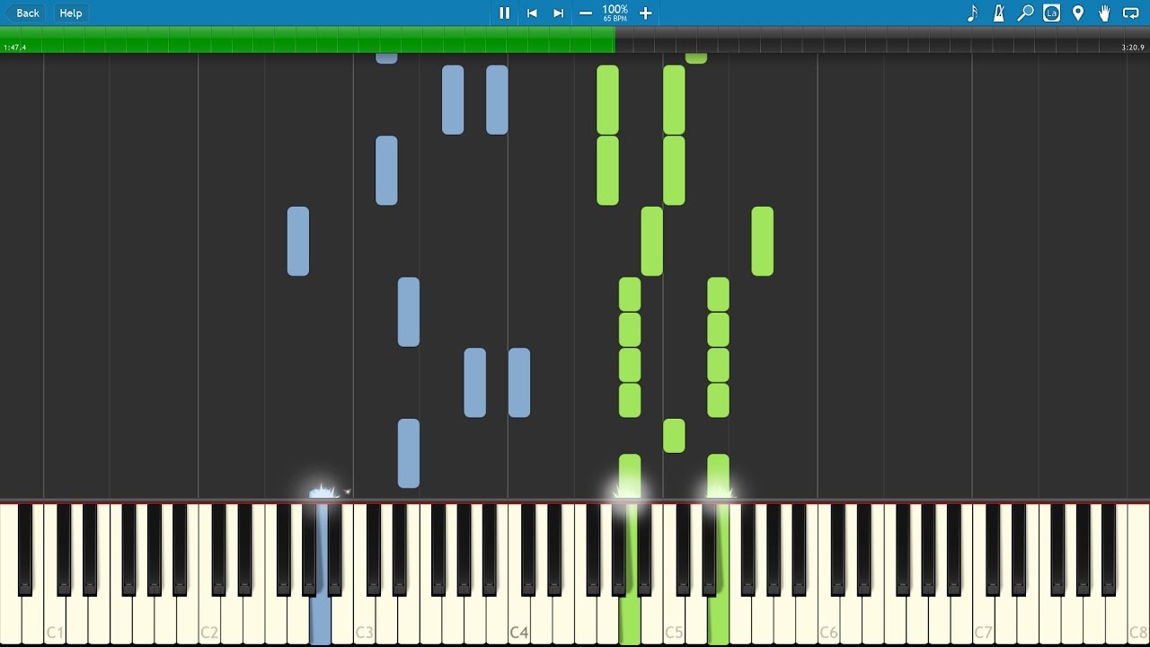
Task: Decrease tempo with the minus icon
Action: click(586, 13)
